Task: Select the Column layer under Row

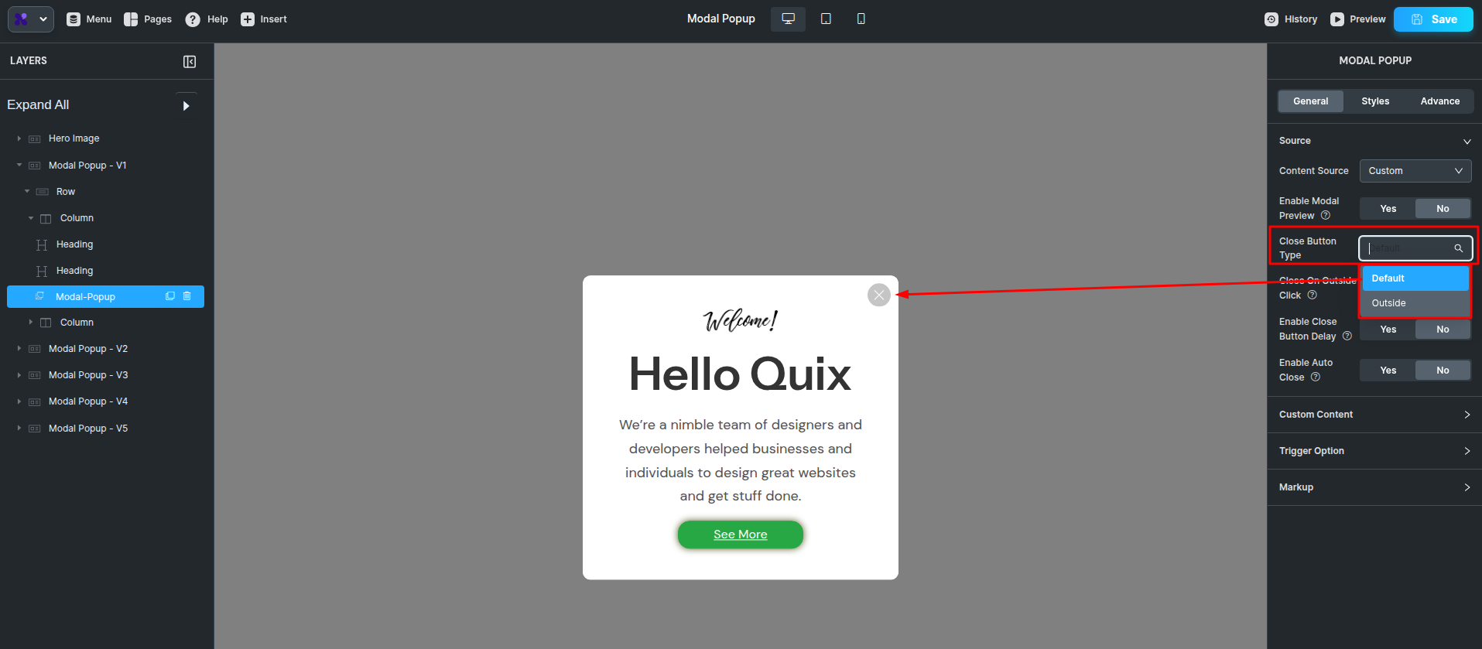Action: click(x=77, y=218)
